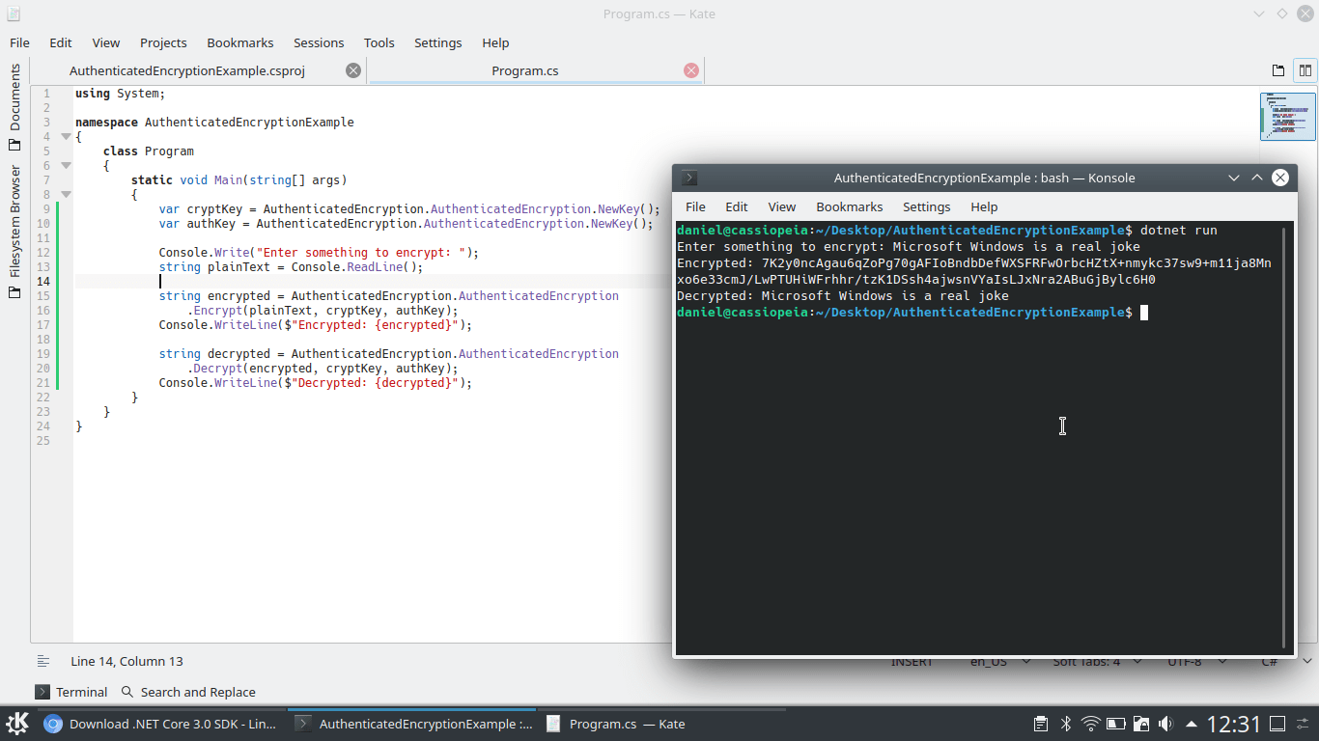Open the clipboard manager from the system tray
The height and width of the screenshot is (741, 1319).
(1041, 723)
